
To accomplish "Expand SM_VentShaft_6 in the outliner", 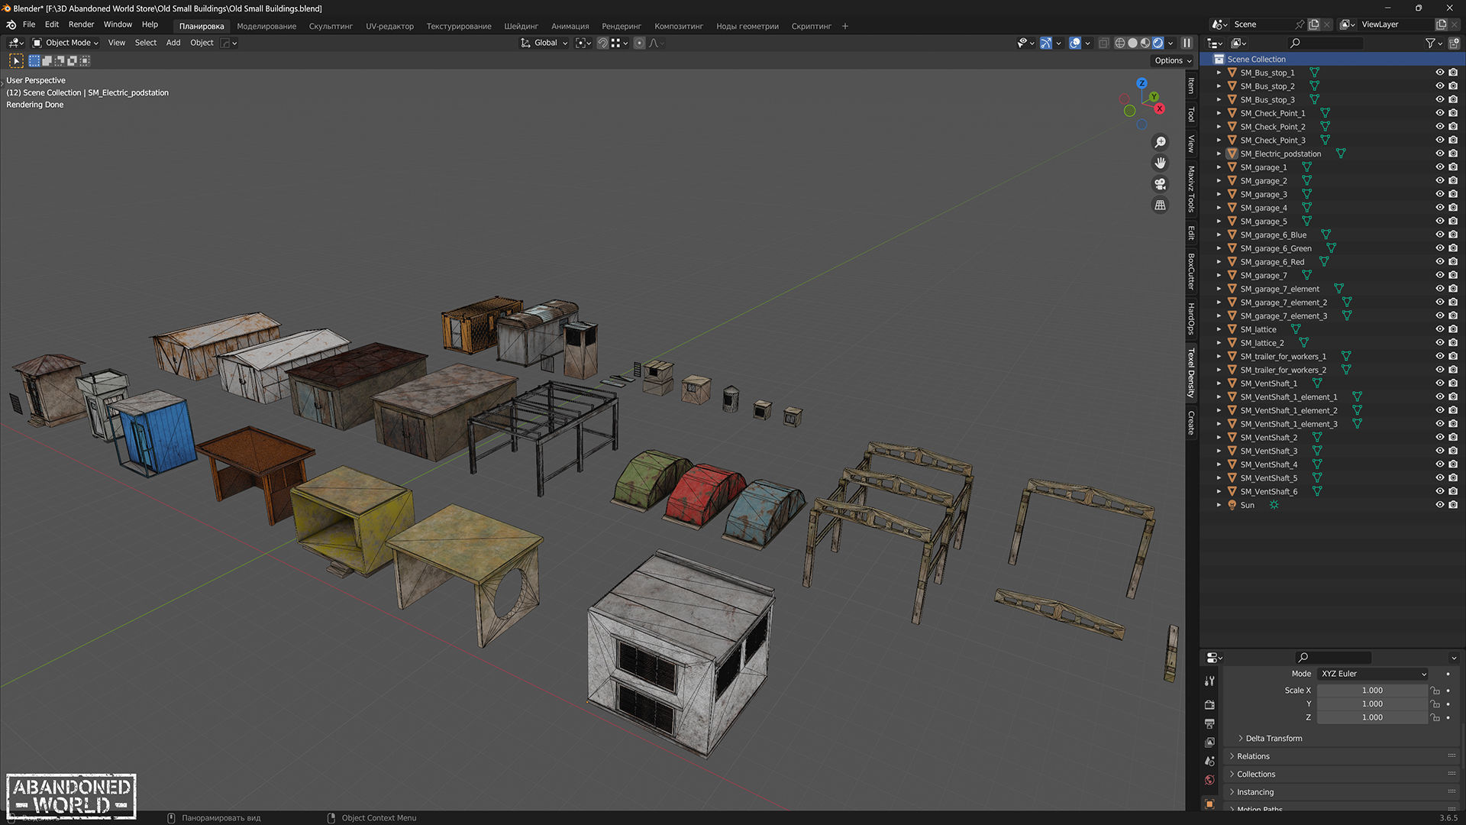I will 1219,491.
